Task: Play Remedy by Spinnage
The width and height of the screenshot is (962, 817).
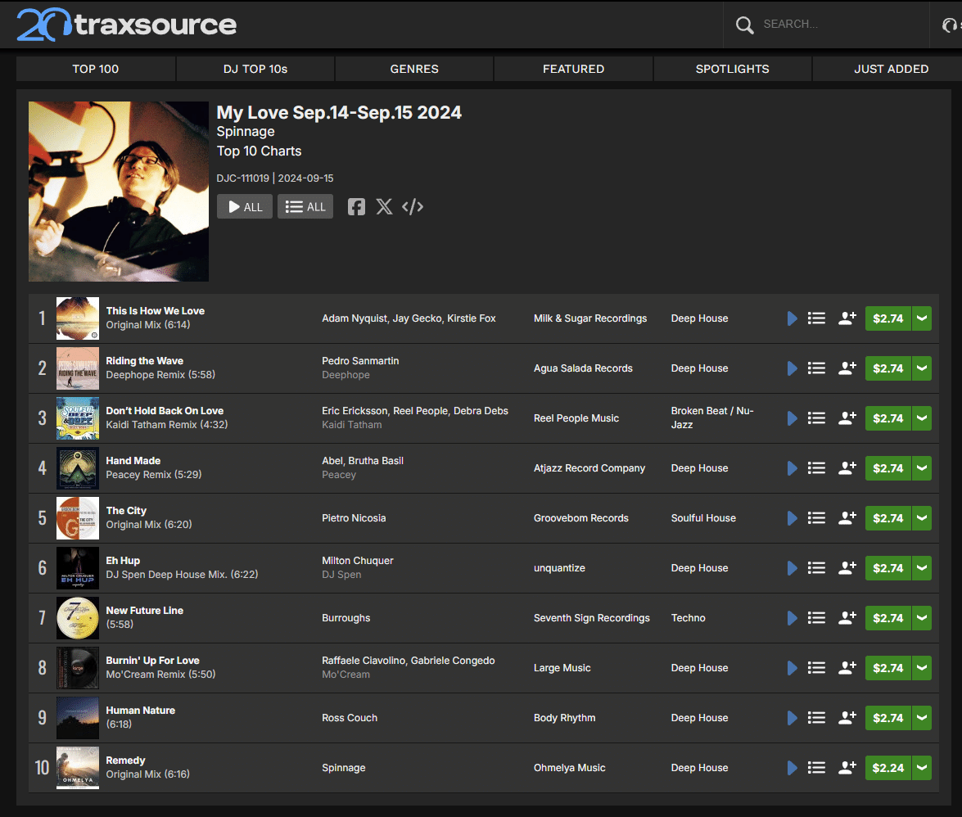Action: point(792,768)
